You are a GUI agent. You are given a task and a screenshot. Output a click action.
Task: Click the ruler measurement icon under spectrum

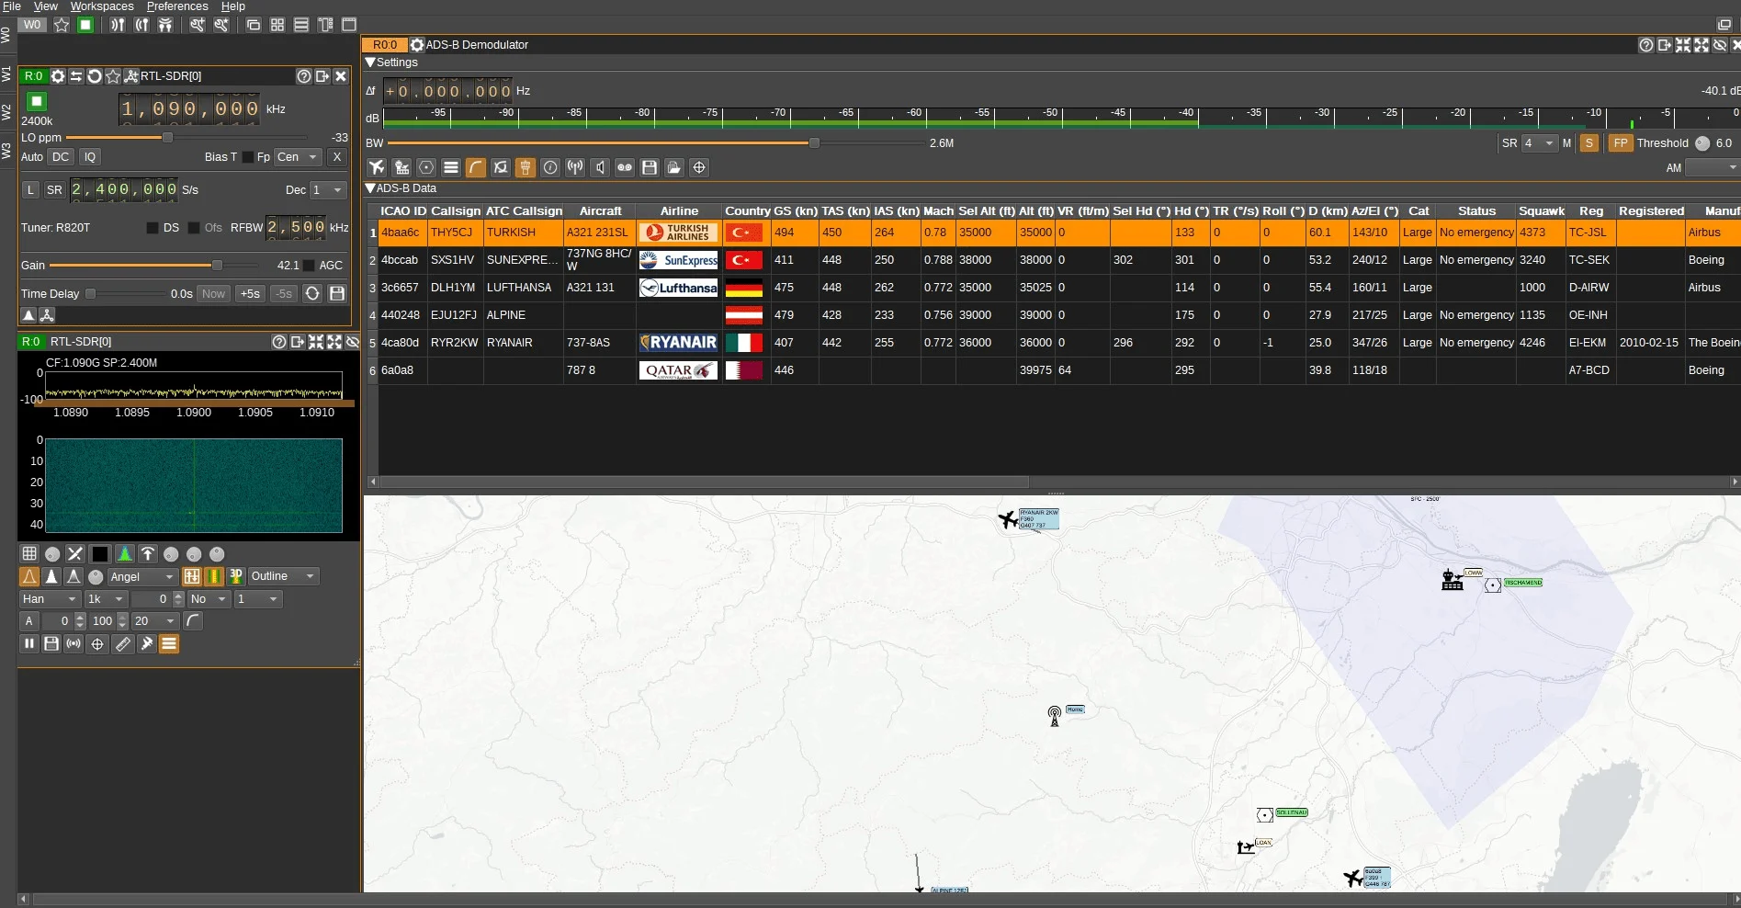[x=122, y=644]
